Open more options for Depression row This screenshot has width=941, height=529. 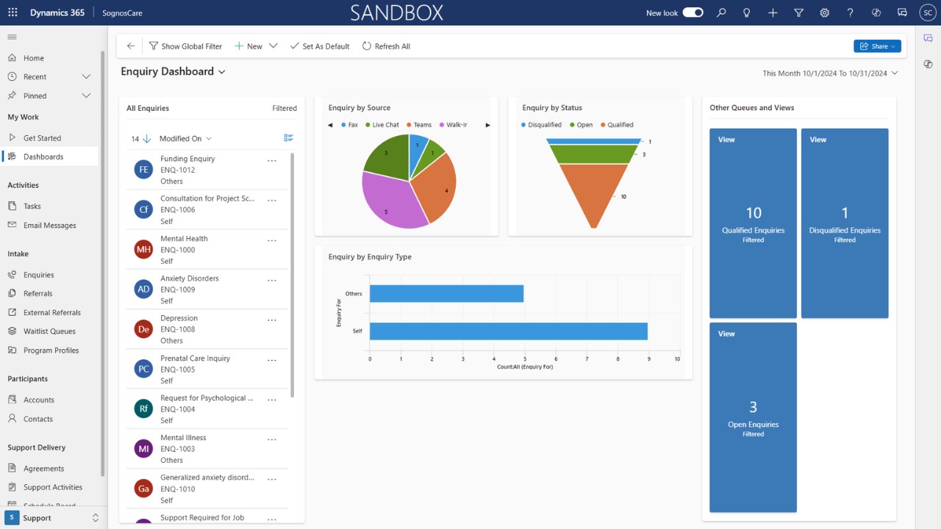(x=272, y=320)
